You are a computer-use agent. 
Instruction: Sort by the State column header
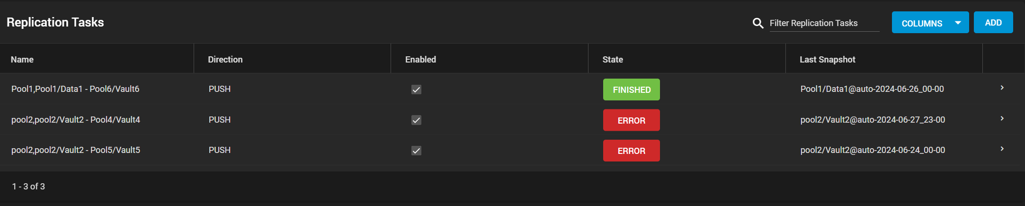click(x=613, y=60)
